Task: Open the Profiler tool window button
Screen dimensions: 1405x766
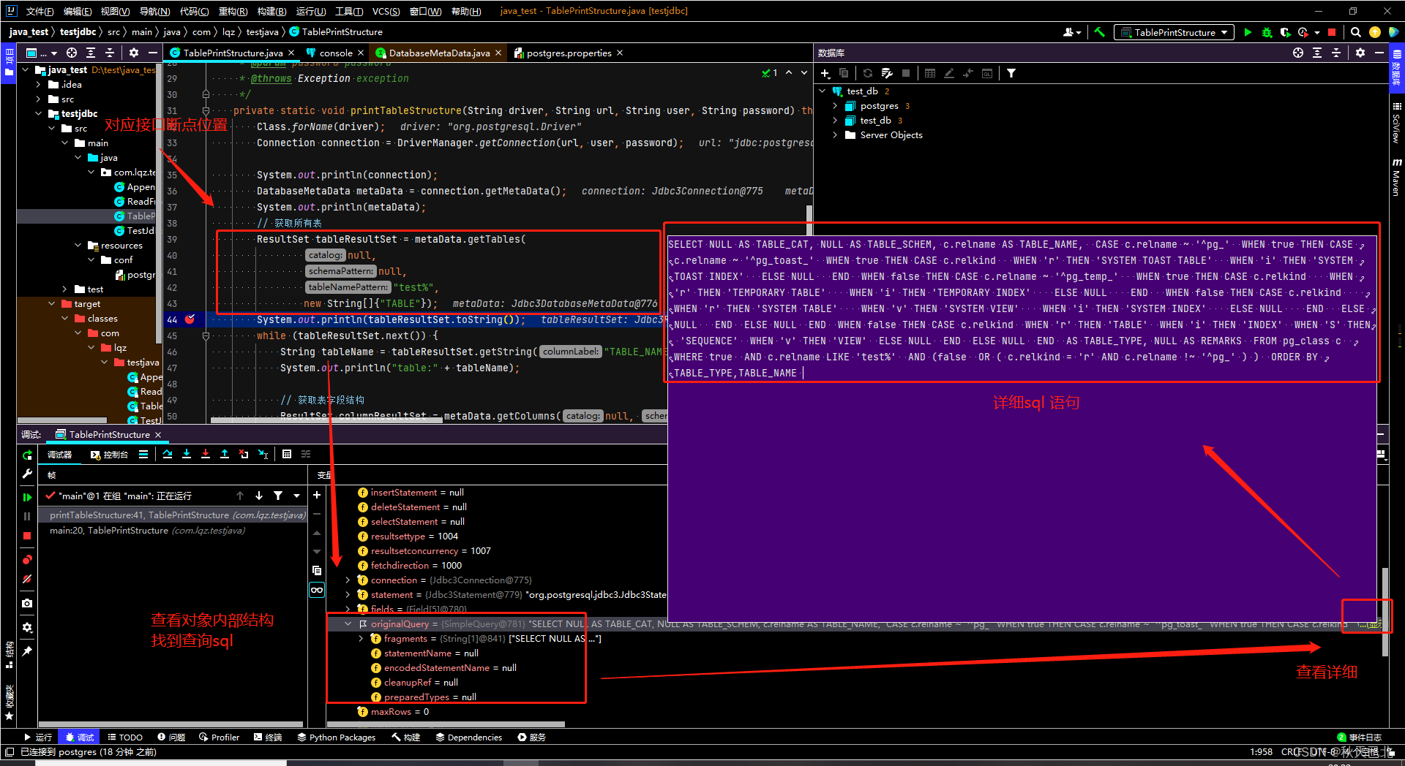Action: pyautogui.click(x=219, y=737)
